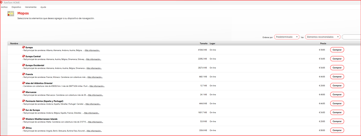Viewport: 361px width, 136px height.
Task: Click Comprar for Islas del Atlántico Oriental
Action: (x=337, y=85)
